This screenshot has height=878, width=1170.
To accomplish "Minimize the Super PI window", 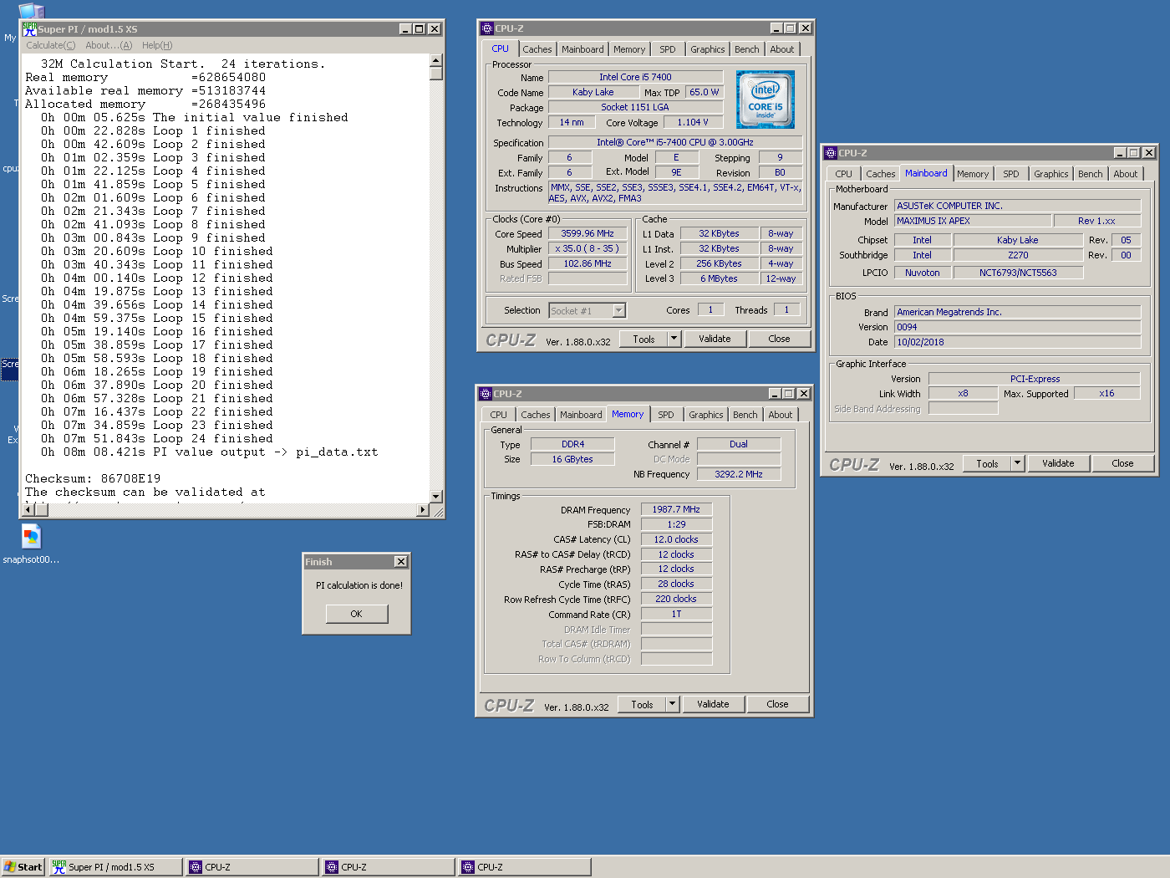I will coord(404,28).
